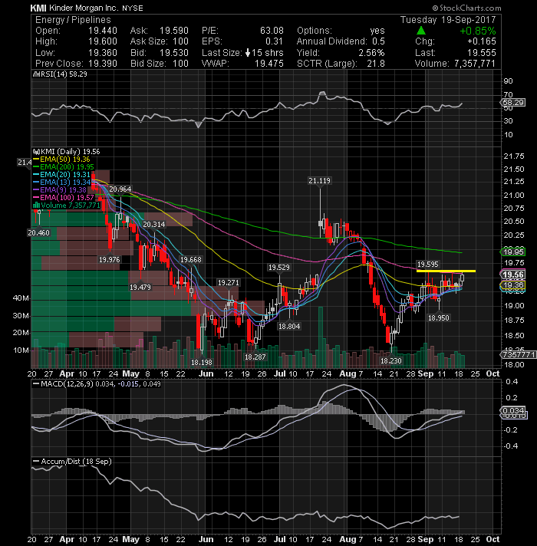
Task: Click the 21.119 peak price label
Action: 319,181
